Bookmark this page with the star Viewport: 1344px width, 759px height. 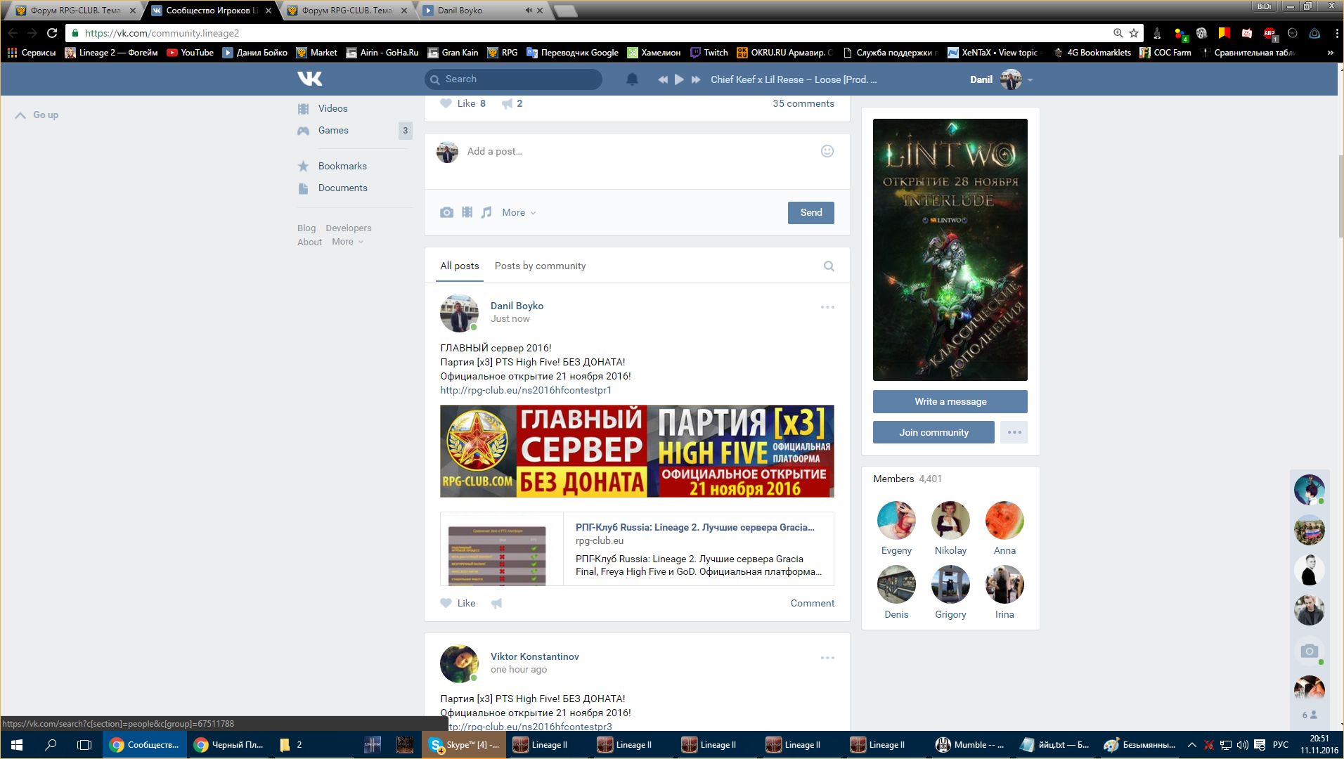[x=1134, y=33]
